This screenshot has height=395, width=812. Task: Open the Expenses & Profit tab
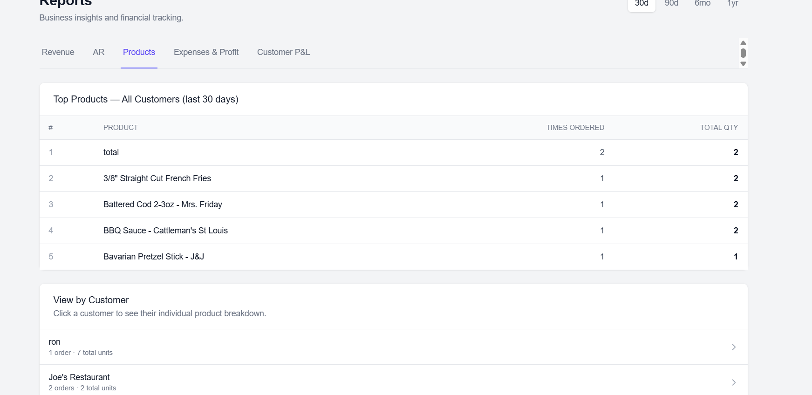click(206, 52)
